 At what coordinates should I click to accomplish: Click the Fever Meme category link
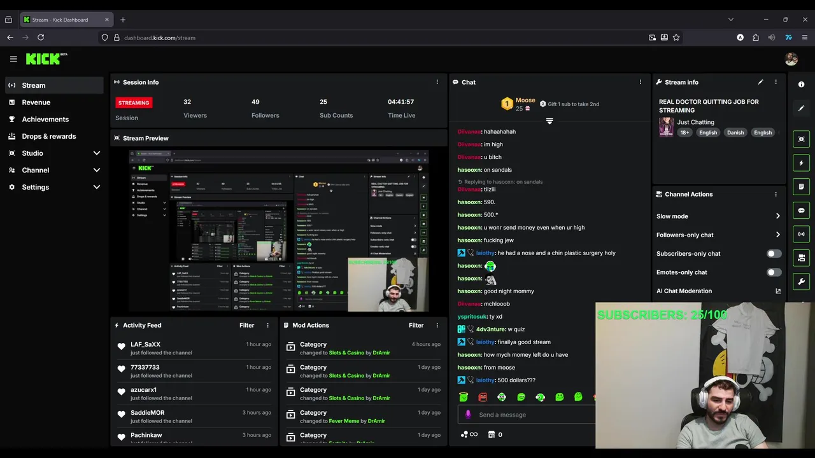(x=344, y=421)
